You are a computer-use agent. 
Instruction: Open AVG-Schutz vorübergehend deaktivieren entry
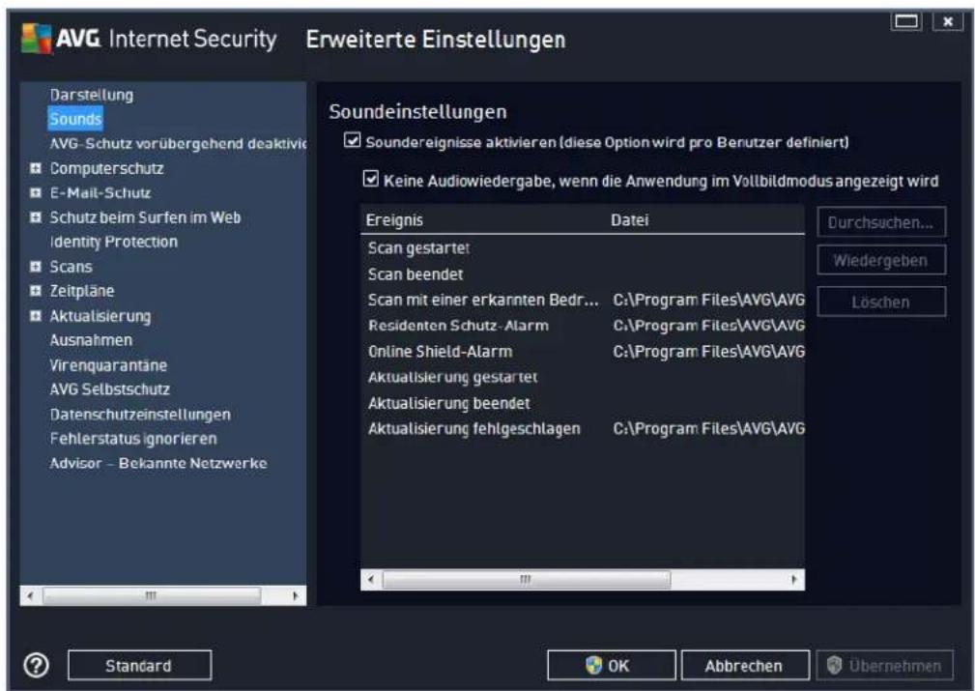point(178,144)
